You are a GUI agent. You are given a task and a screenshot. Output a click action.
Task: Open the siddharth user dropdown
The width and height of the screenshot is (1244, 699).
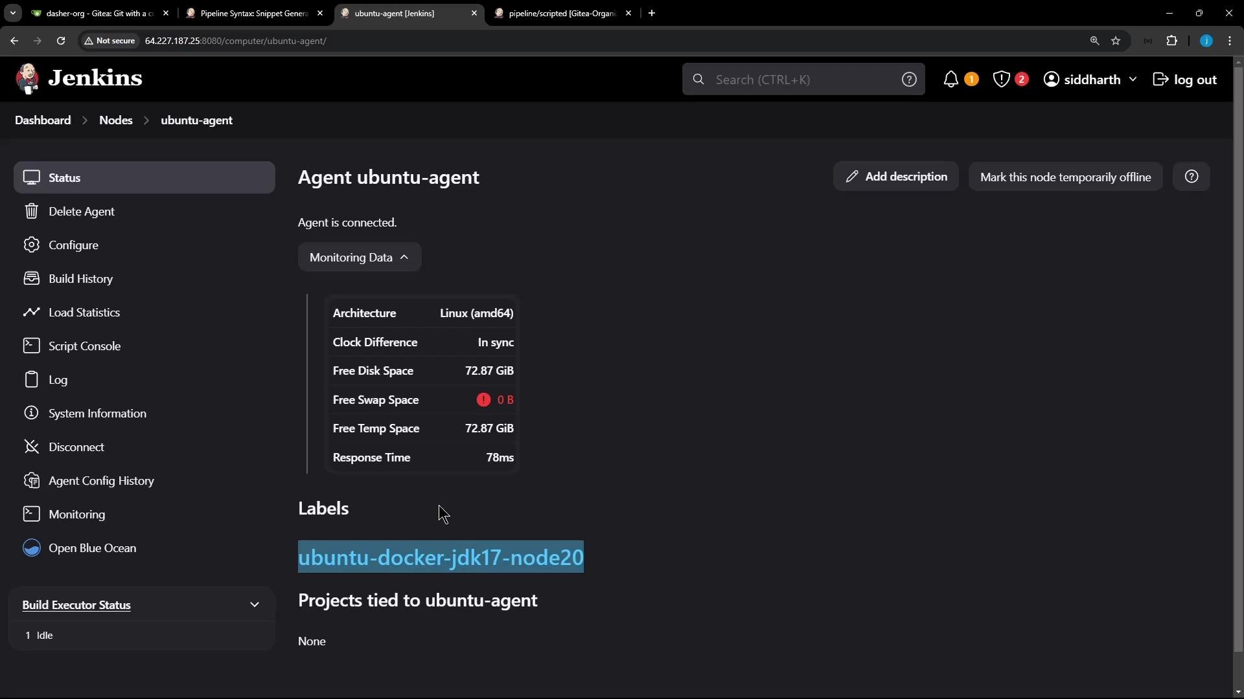click(x=1090, y=80)
